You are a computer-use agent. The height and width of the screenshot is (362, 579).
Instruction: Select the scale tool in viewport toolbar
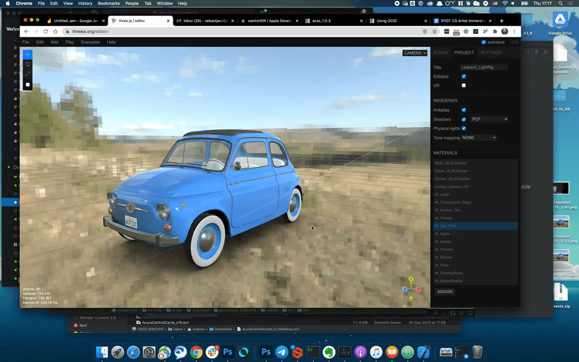click(x=28, y=75)
